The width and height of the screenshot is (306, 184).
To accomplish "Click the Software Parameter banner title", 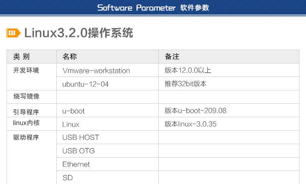I will click(x=153, y=8).
